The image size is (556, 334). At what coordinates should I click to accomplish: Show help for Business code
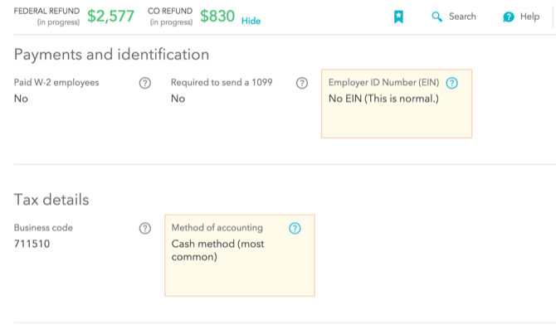[145, 228]
